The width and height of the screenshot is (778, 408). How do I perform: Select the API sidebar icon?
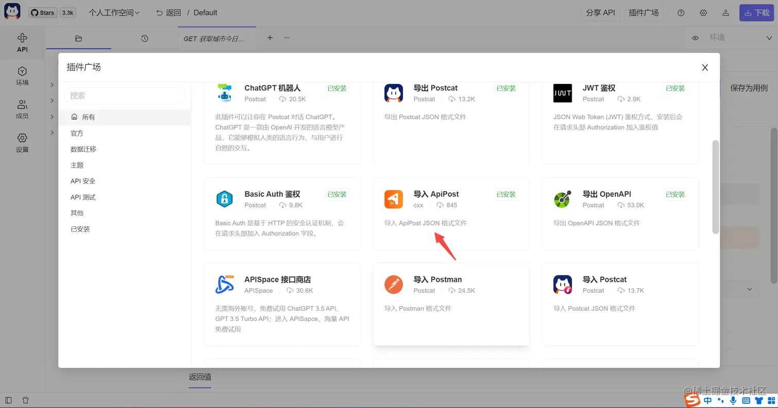[x=22, y=43]
